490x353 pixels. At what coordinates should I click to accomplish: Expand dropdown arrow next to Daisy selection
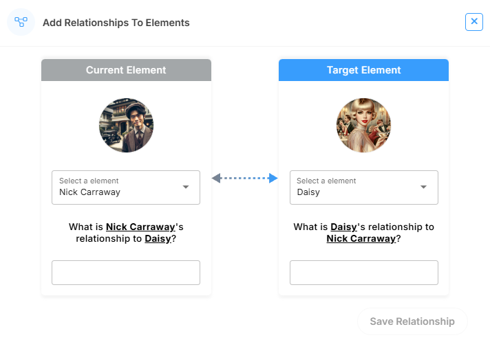423,187
